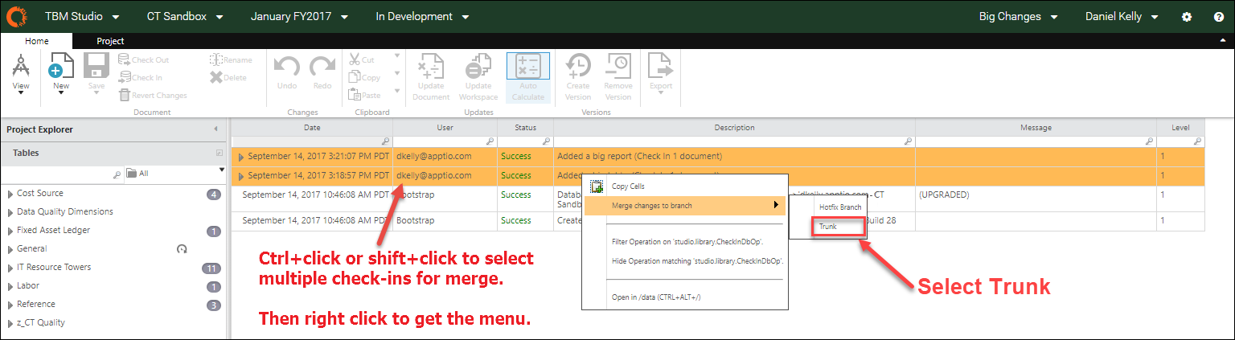Choose Filter Operation on CheckInDbOp
The image size is (1235, 340).
685,240
